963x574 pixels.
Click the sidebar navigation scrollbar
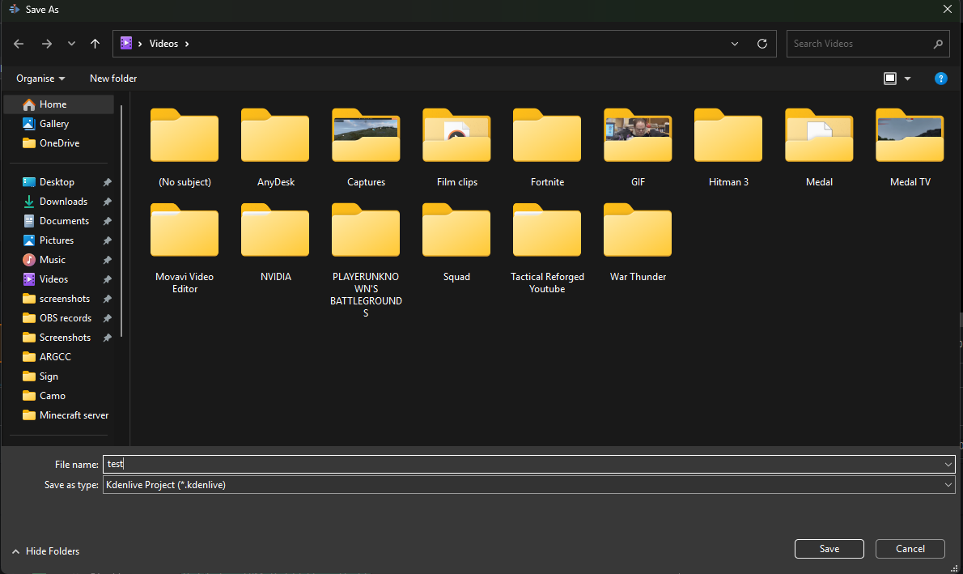click(122, 219)
